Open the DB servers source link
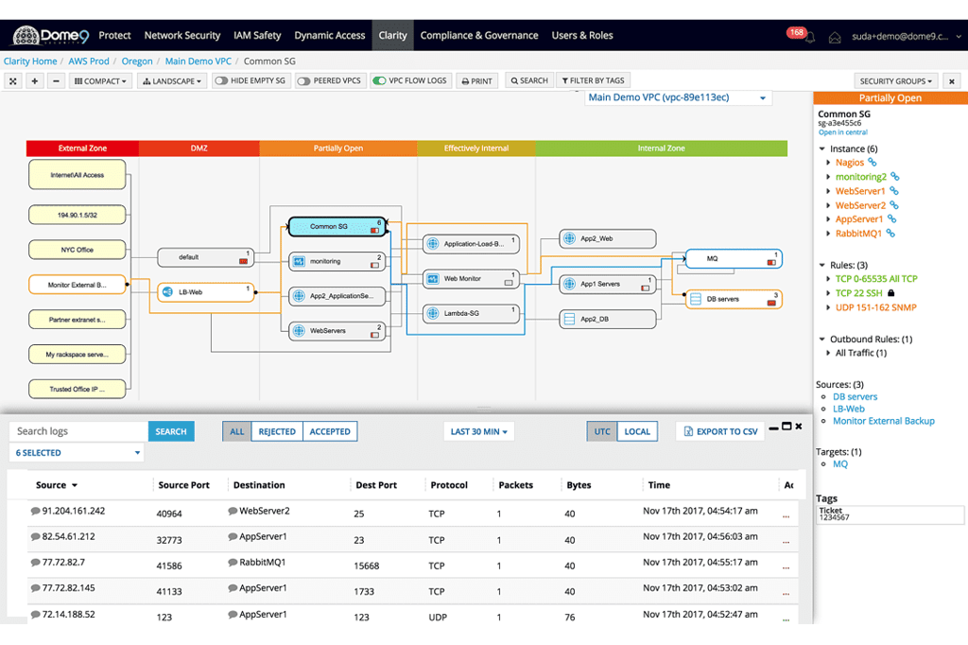The image size is (968, 645). pyautogui.click(x=855, y=396)
